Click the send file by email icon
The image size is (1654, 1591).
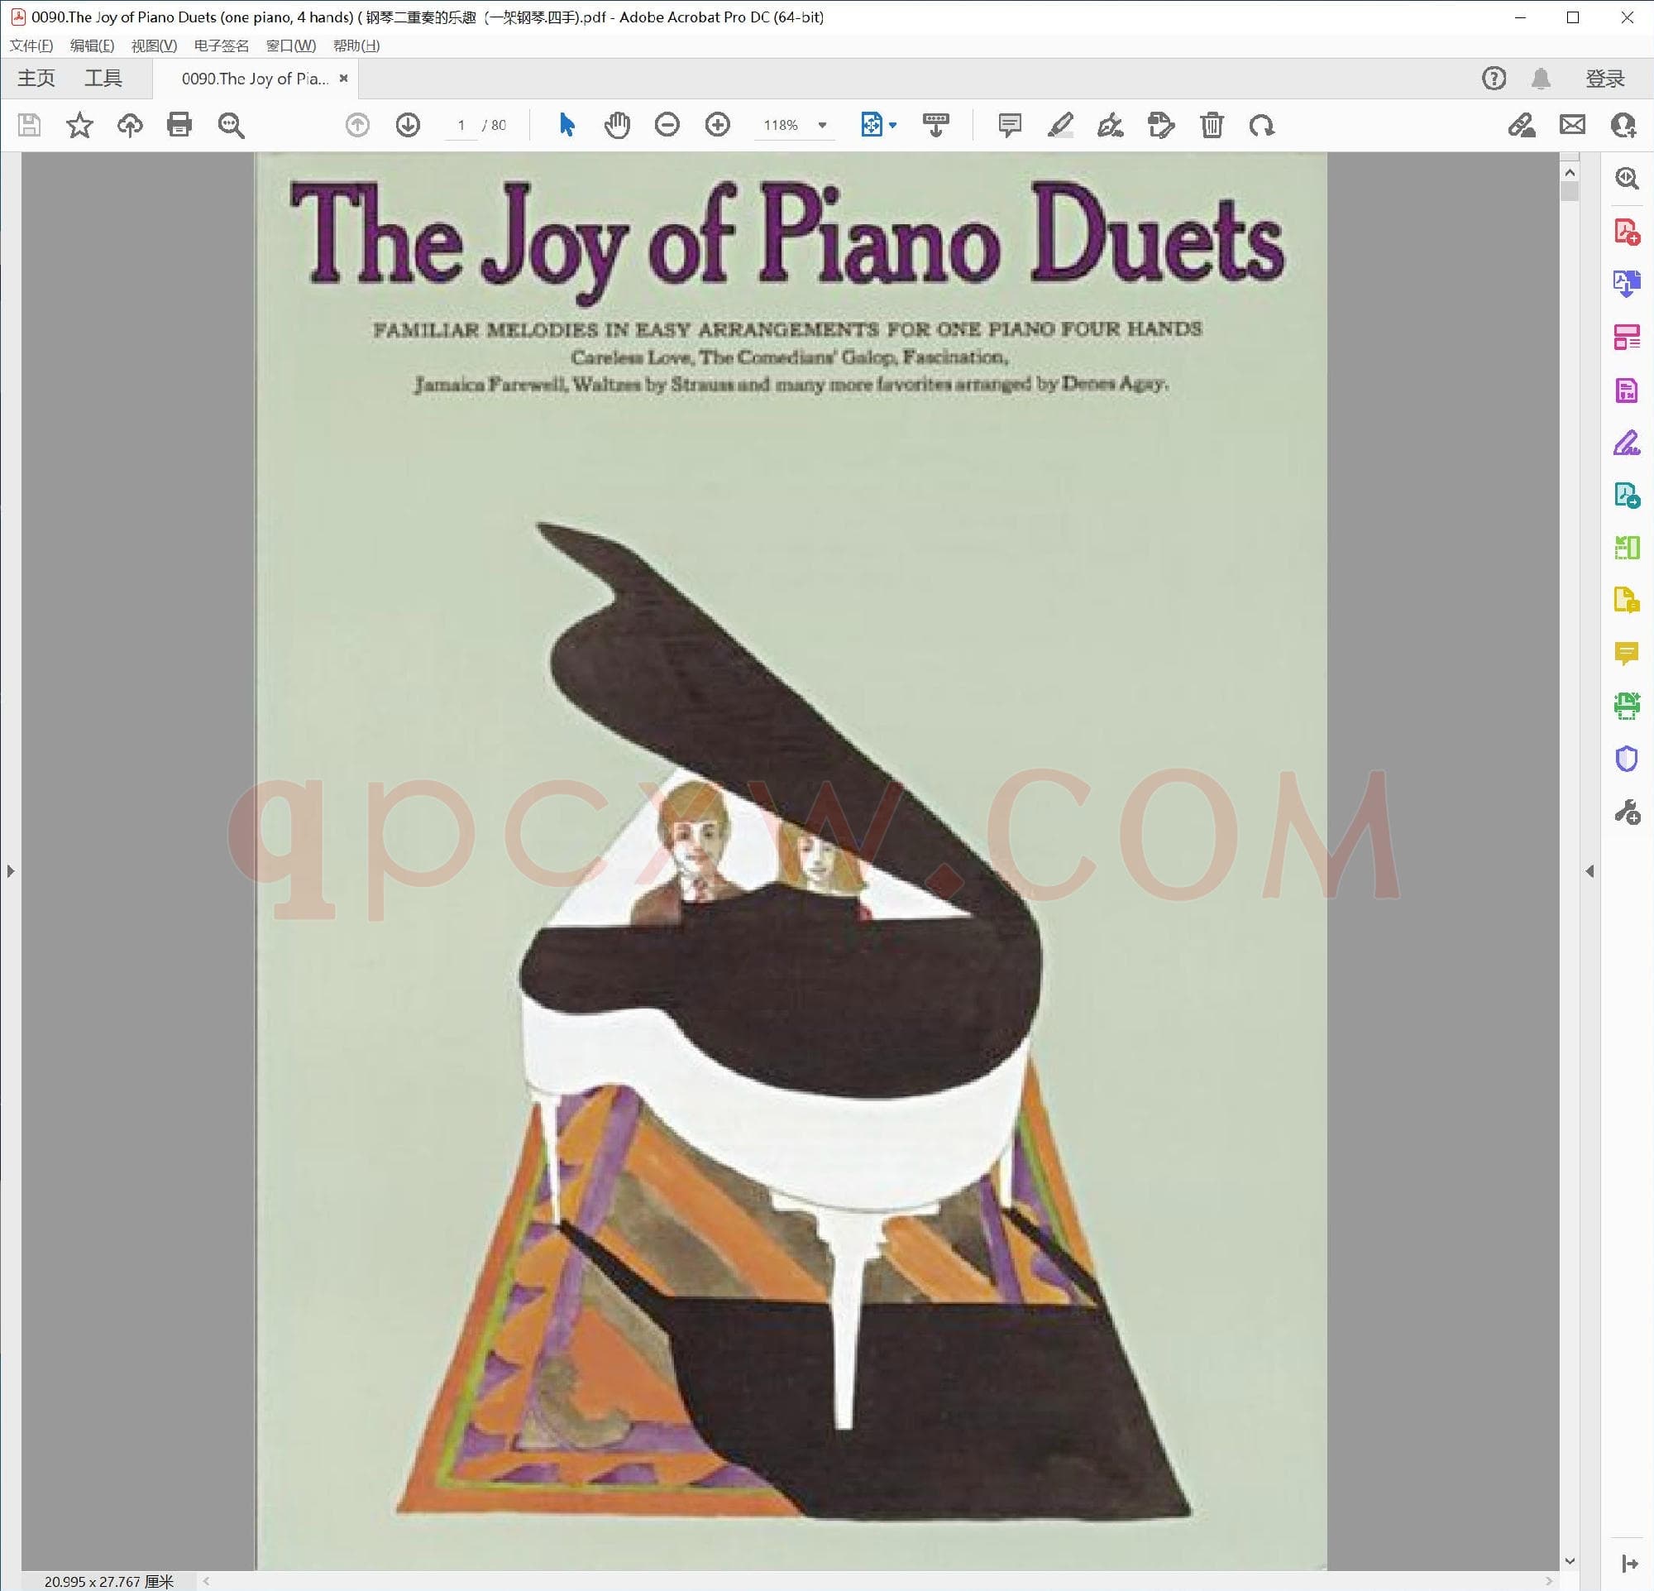coord(1572,125)
